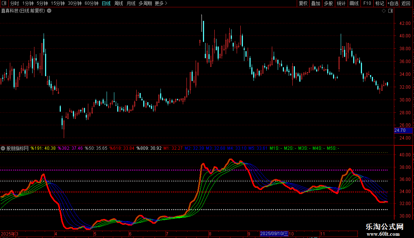Add stock via +自选 button
This screenshot has height=238, width=414.
point(393,3)
